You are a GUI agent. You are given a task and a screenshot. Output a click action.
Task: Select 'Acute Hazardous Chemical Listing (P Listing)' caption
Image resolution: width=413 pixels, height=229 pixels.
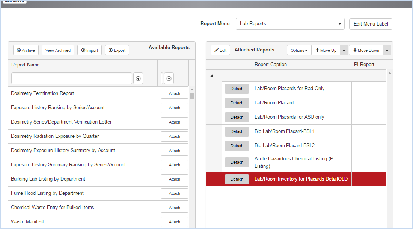coord(294,163)
